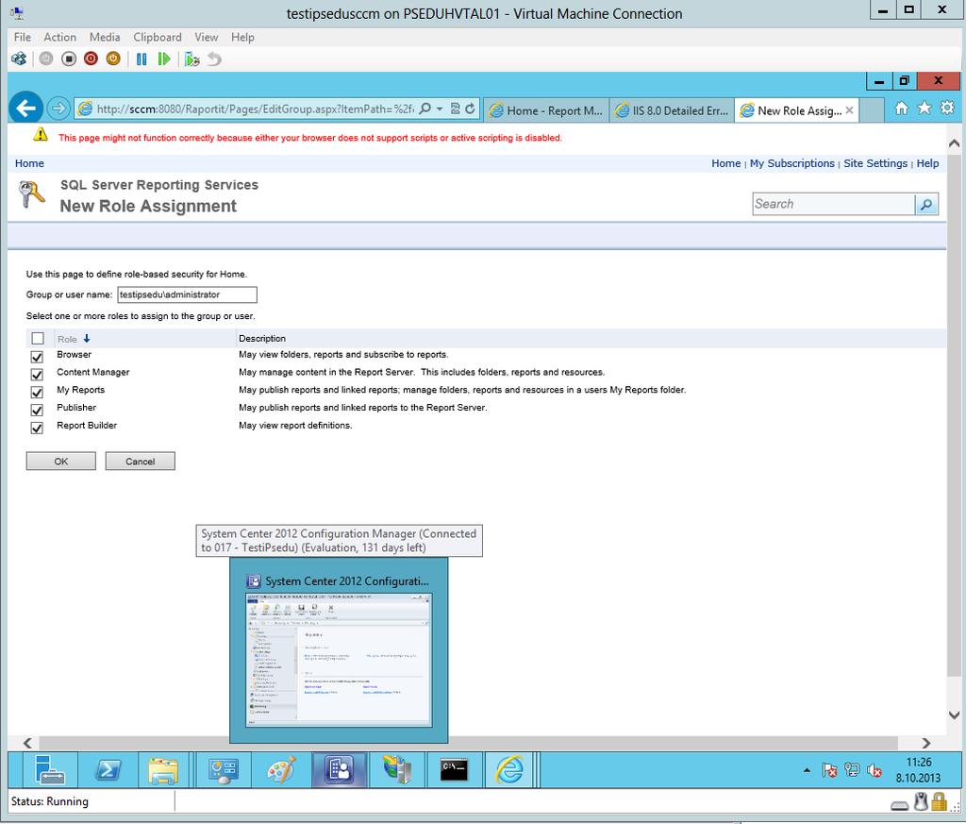Pause the virtual machine

(x=142, y=59)
